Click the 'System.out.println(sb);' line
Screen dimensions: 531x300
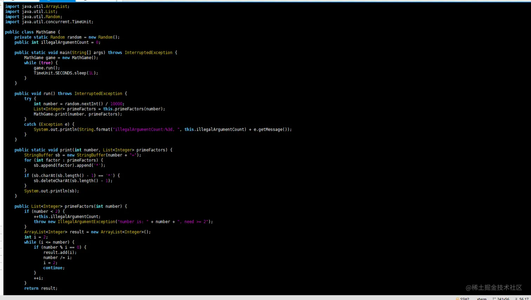[x=52, y=191]
